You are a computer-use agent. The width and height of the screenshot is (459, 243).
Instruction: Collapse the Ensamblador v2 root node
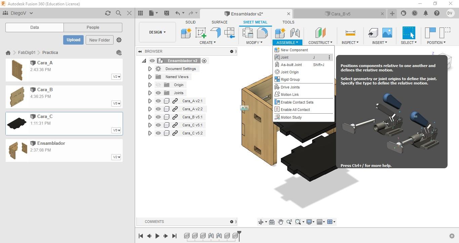(144, 61)
